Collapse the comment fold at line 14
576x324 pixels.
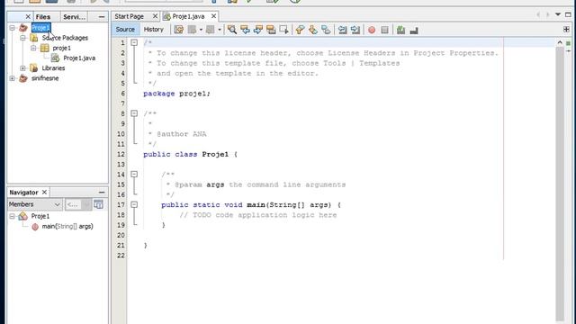pyautogui.click(x=134, y=174)
